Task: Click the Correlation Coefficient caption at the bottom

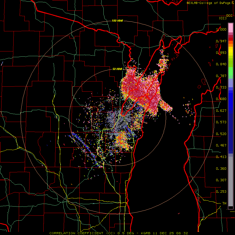Action: coord(119,233)
